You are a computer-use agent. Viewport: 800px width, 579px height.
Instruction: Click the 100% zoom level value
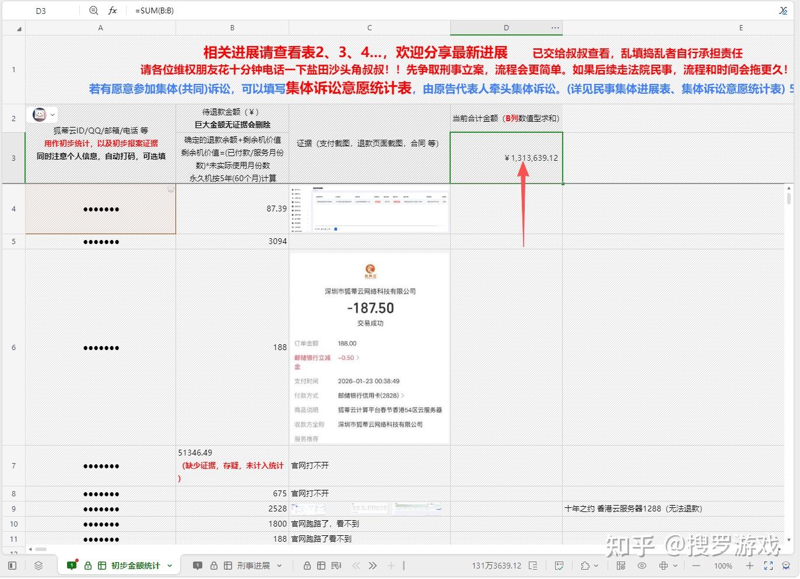(723, 566)
